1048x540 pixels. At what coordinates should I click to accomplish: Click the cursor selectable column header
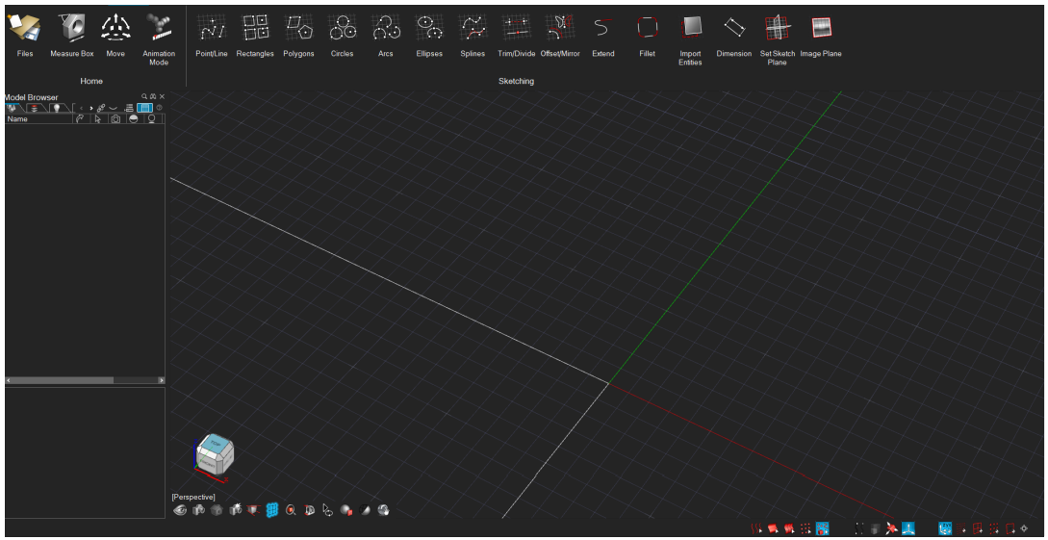click(97, 119)
